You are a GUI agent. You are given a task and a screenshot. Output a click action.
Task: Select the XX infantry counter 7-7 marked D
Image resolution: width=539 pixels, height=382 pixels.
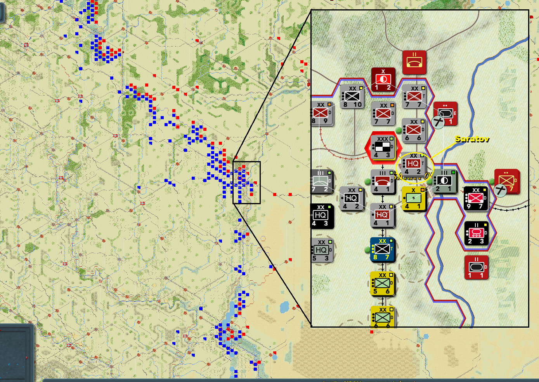pos(383,113)
